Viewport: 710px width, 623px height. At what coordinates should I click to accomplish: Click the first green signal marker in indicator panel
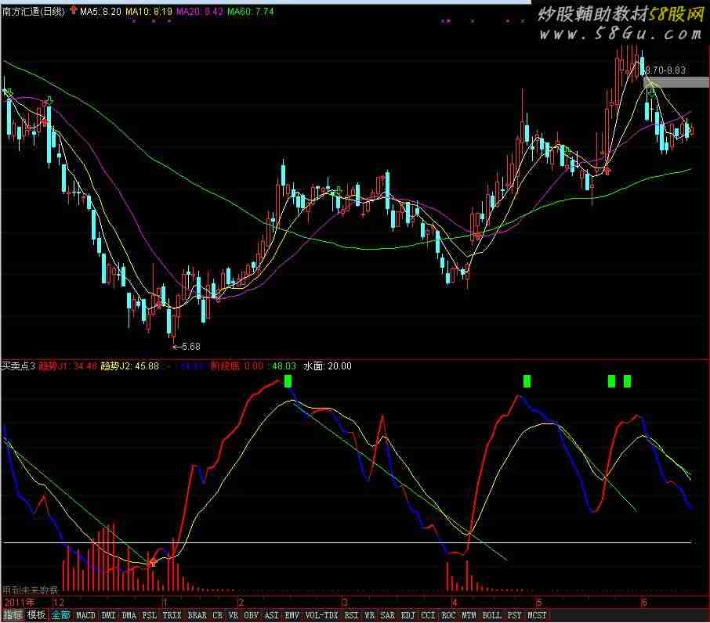coord(288,381)
